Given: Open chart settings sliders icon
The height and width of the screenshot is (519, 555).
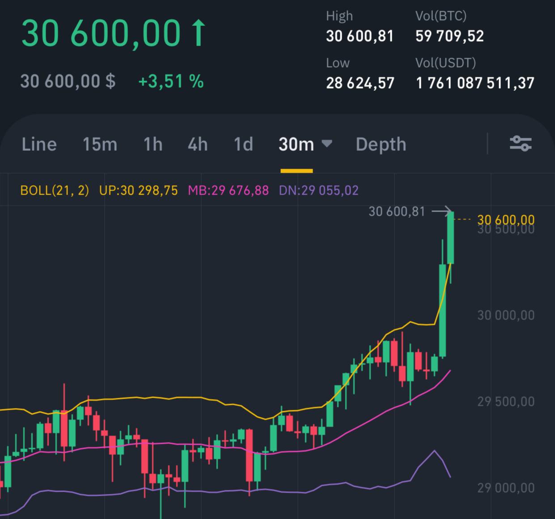Looking at the screenshot, I should tap(521, 144).
